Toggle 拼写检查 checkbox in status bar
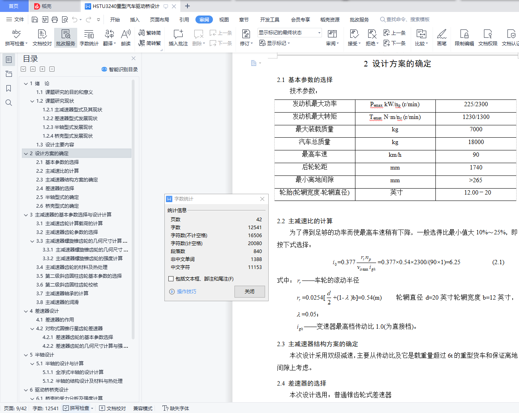 click(66, 408)
